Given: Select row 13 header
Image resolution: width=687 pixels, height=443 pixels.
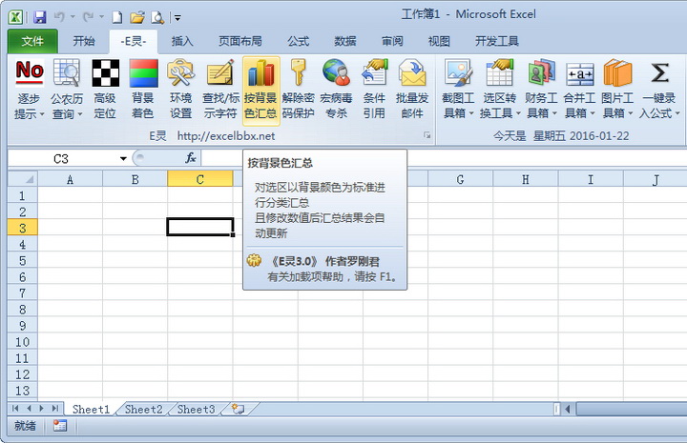Looking at the screenshot, I should (x=23, y=390).
